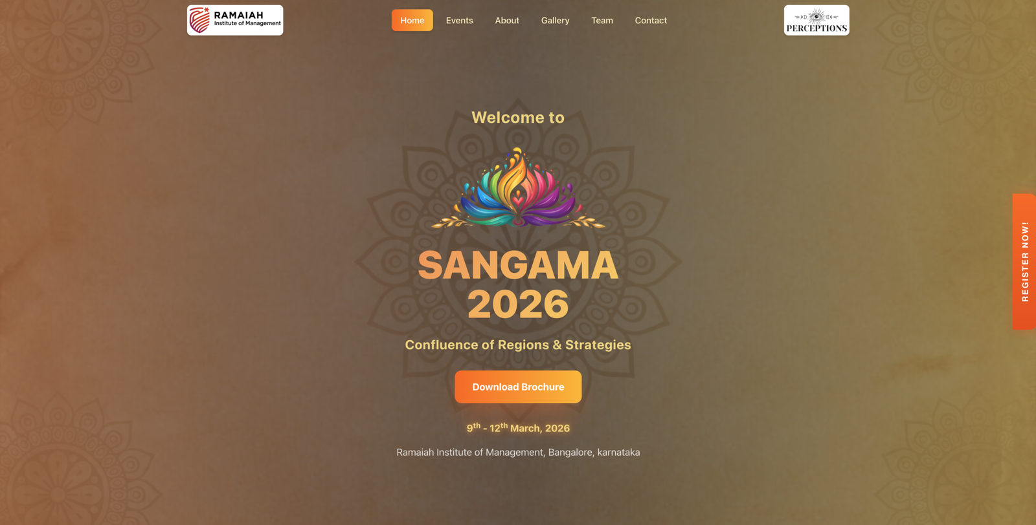Click the Bangalore, Karnataka venue text
Screen dimensions: 1036x525
tap(594, 452)
